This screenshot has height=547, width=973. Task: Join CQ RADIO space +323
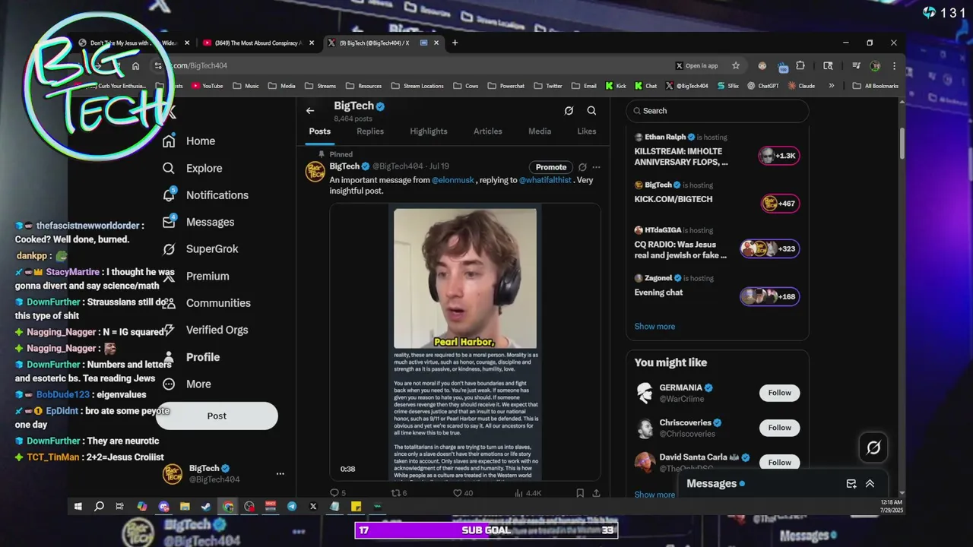pos(770,249)
